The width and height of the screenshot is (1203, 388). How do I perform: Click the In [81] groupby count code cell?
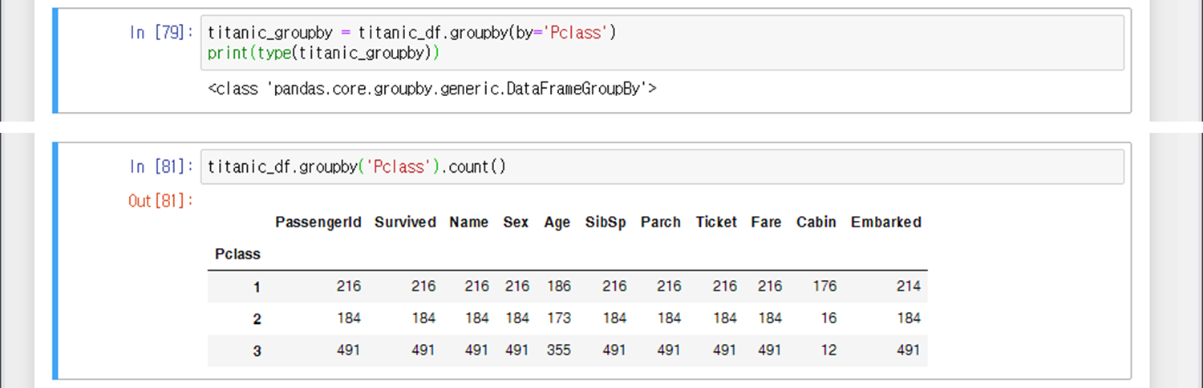[x=662, y=166]
